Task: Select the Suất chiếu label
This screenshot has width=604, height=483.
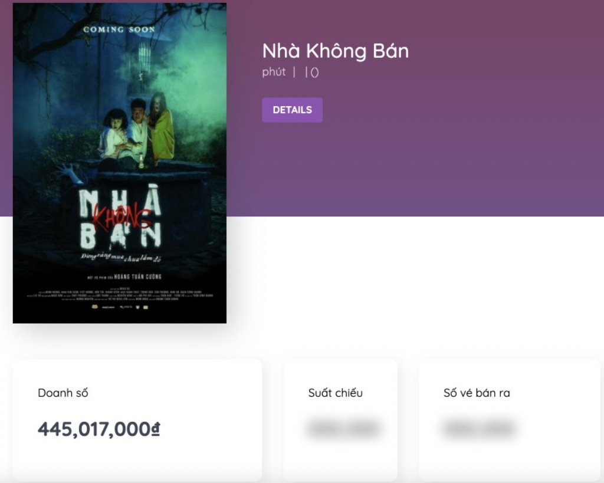Action: (x=335, y=393)
